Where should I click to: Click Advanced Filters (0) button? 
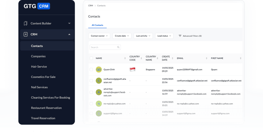click(x=190, y=36)
